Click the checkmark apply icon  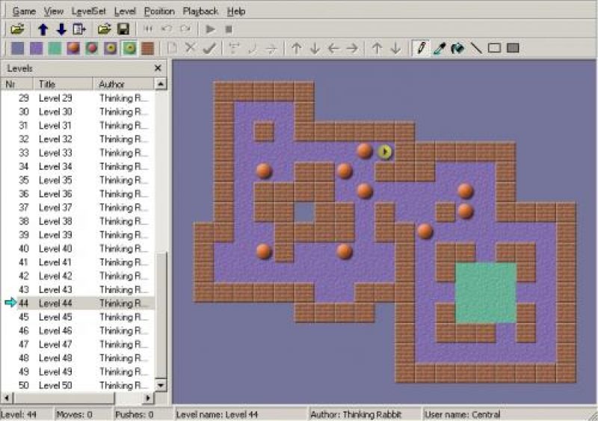tap(209, 49)
